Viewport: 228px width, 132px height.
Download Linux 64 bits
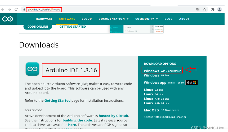coord(153,94)
